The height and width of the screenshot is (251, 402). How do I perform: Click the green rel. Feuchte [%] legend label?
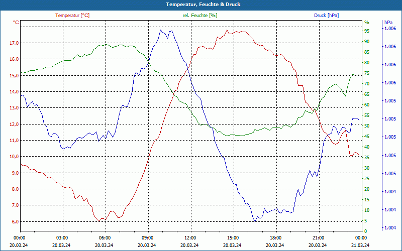point(199,16)
